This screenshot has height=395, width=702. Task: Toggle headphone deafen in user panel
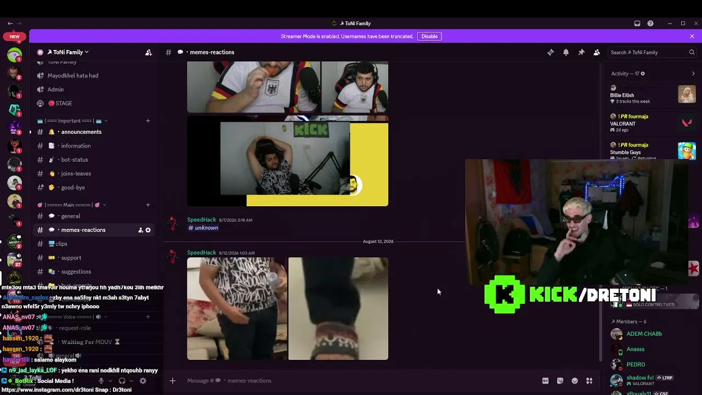pyautogui.click(x=122, y=381)
